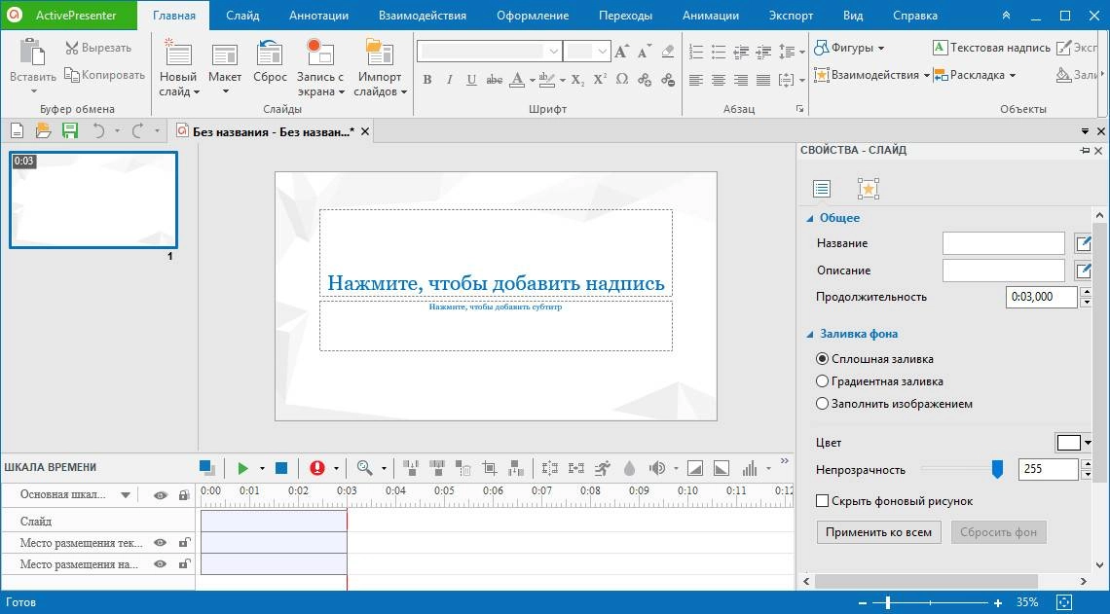Select Gradient fill (Градиентная заливка) radio
This screenshot has height=614, width=1110.
[x=822, y=381]
